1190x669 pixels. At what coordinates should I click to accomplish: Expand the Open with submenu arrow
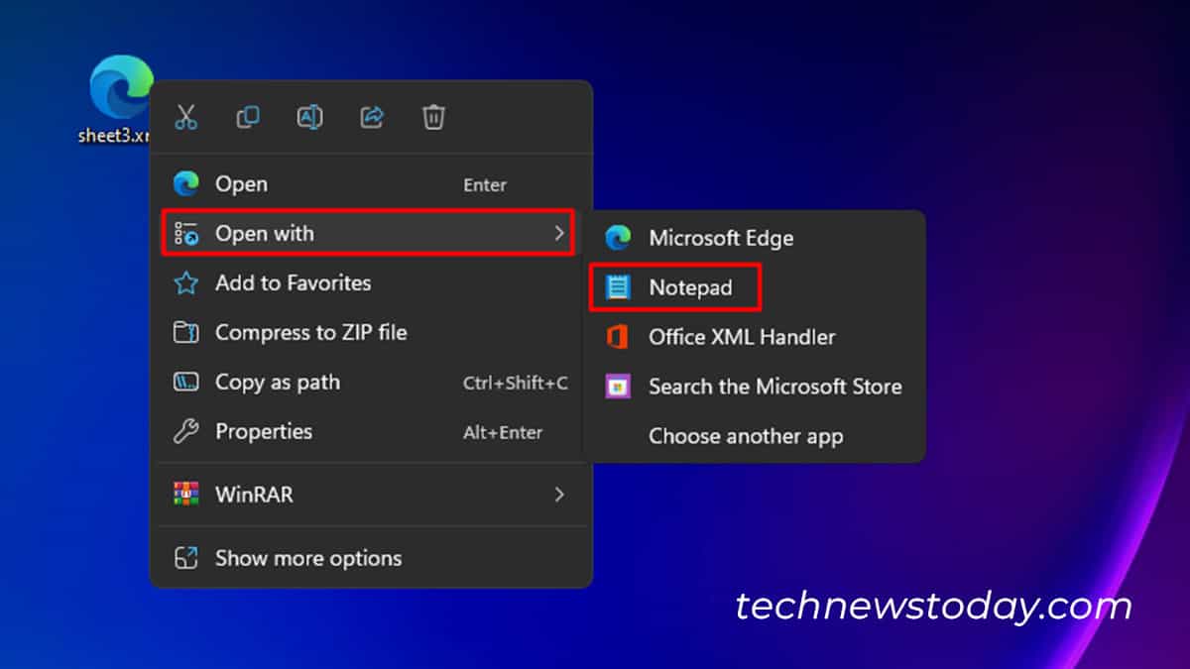pos(559,233)
